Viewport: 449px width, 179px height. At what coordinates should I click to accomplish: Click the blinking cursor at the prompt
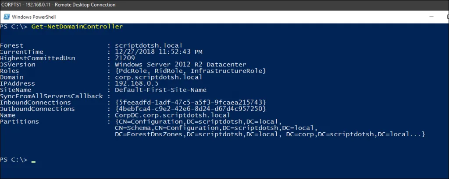[x=33, y=162]
